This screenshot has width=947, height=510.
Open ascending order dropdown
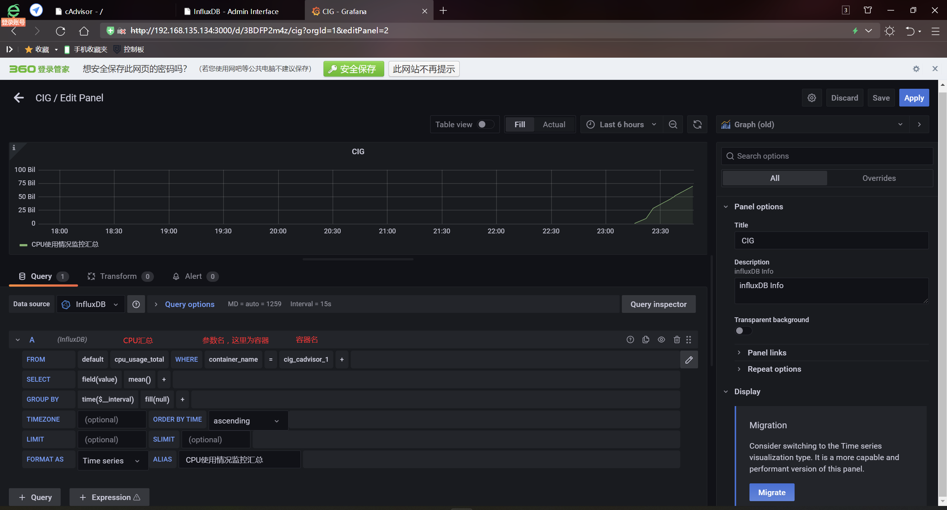tap(248, 421)
